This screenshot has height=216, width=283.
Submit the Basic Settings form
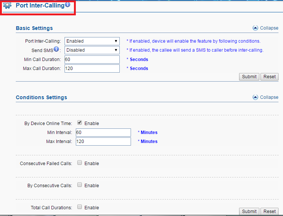(x=249, y=77)
